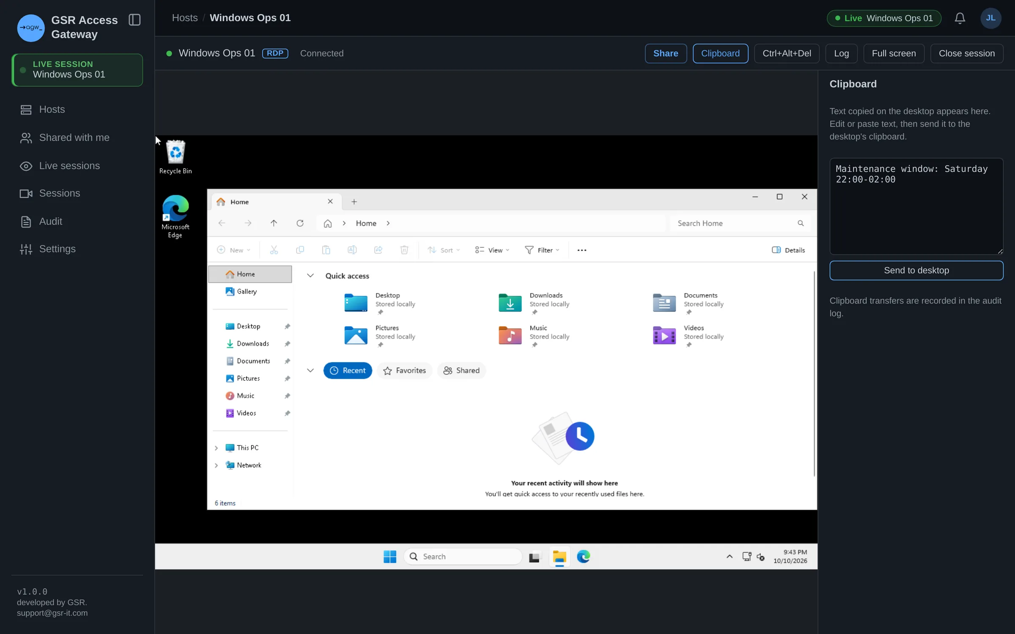
Task: Toggle the Details pane in Explorer
Action: click(788, 250)
